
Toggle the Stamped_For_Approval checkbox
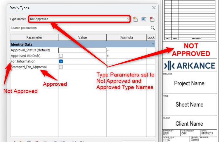click(61, 67)
